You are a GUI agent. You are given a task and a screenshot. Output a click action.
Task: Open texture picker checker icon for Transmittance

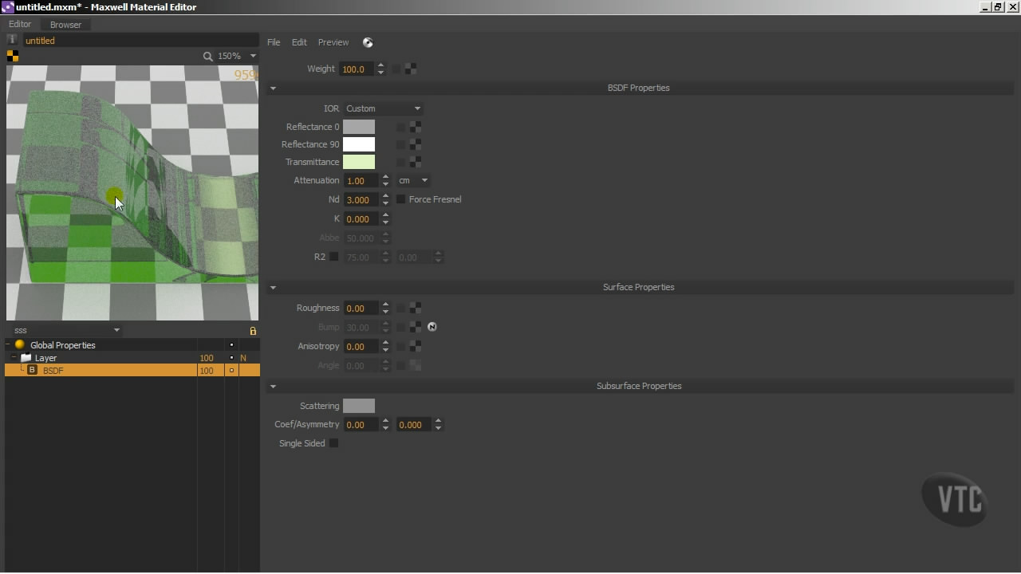pos(416,162)
